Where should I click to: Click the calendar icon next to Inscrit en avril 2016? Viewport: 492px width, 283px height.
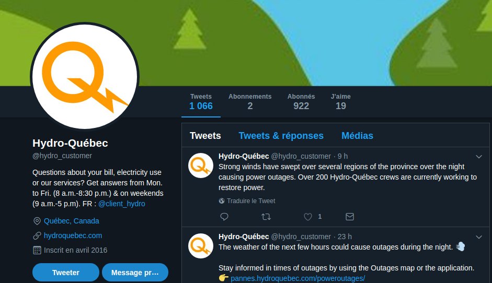[x=37, y=250]
